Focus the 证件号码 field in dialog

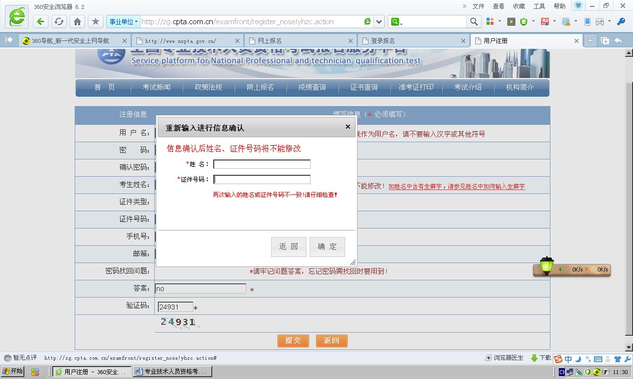[x=262, y=180]
